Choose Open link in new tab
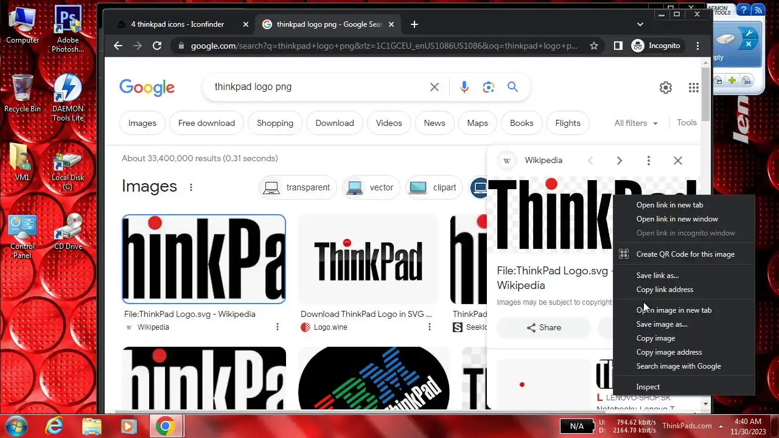779x438 pixels. coord(684,205)
